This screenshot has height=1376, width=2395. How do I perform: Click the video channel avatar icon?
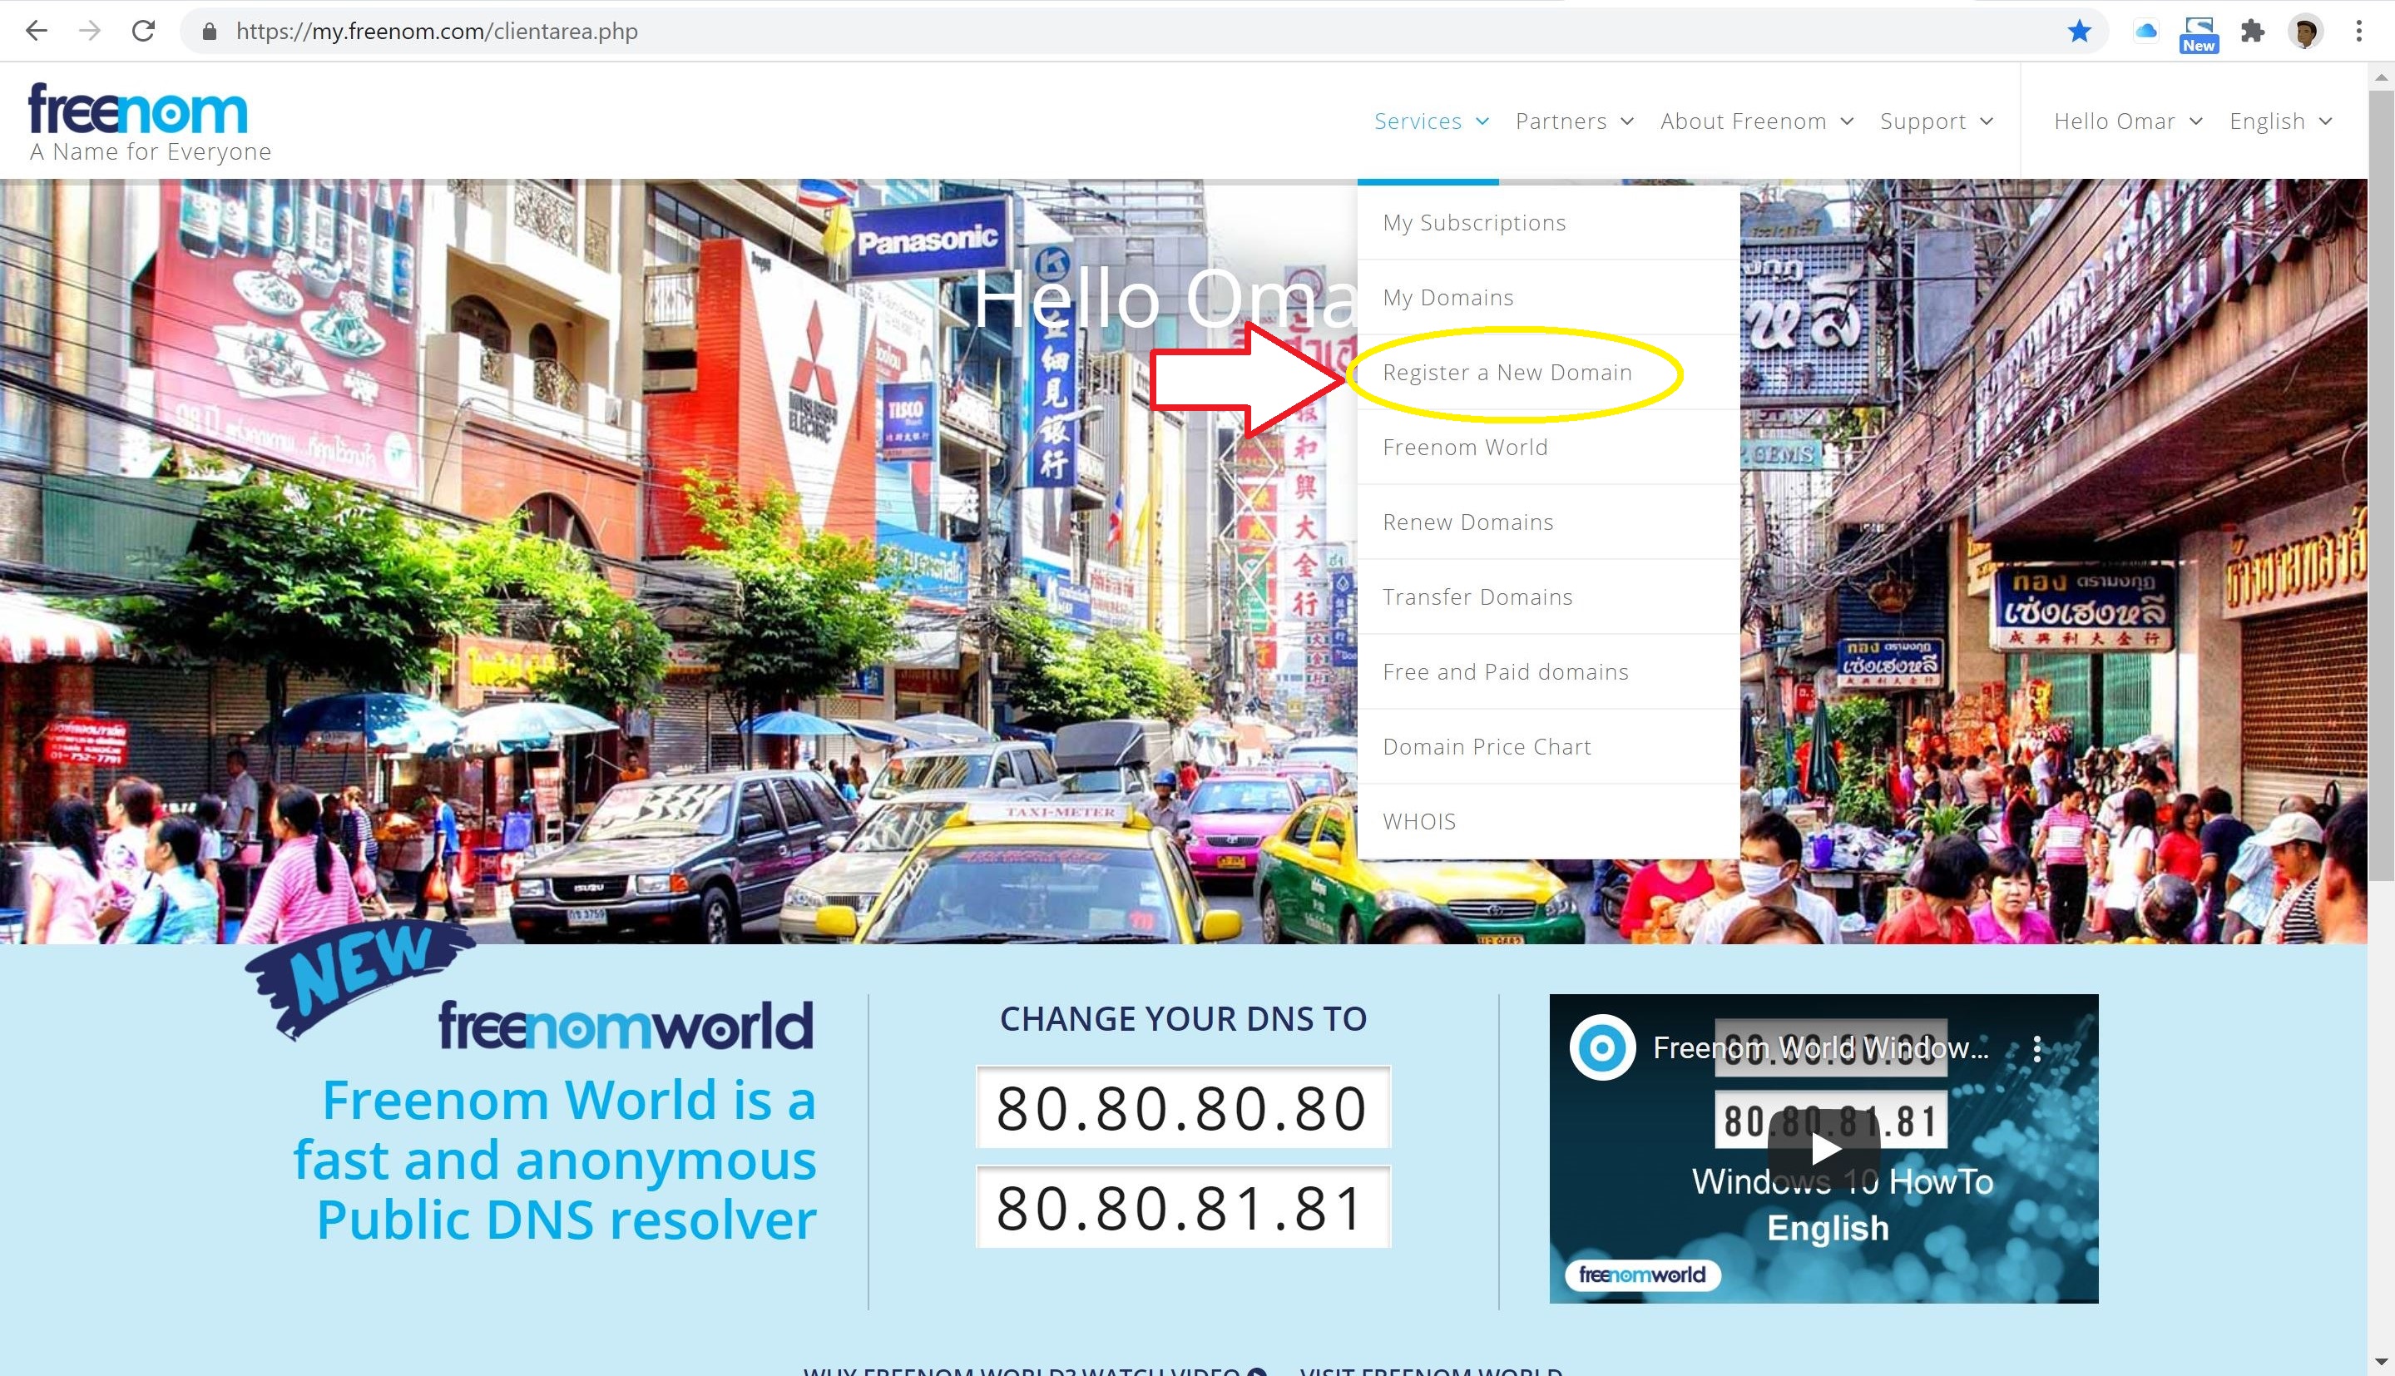click(1602, 1047)
